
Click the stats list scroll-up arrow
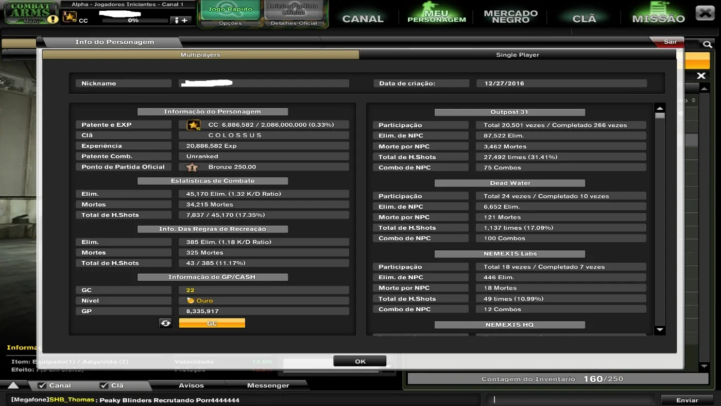click(660, 108)
